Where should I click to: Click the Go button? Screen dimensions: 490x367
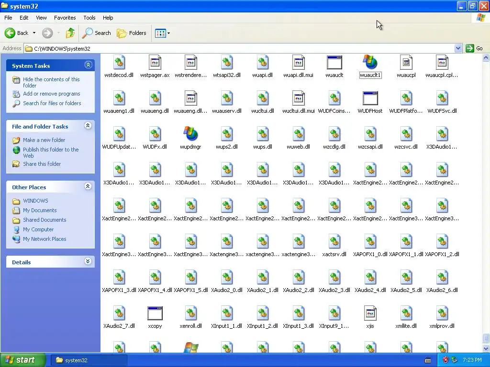(475, 48)
